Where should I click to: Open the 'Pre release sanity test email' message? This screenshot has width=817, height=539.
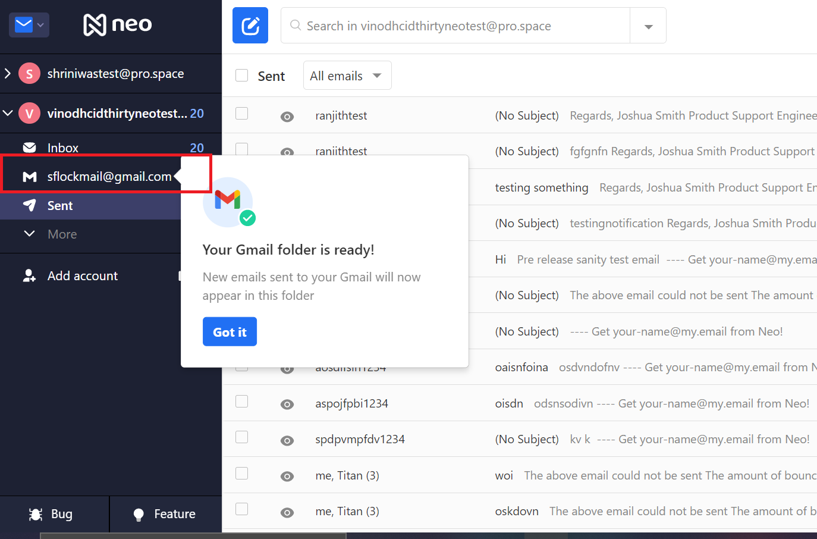click(x=588, y=259)
